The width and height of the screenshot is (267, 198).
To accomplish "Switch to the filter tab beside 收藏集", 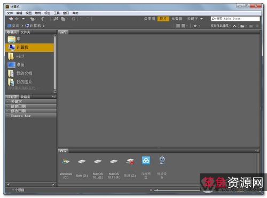I will tap(12, 97).
